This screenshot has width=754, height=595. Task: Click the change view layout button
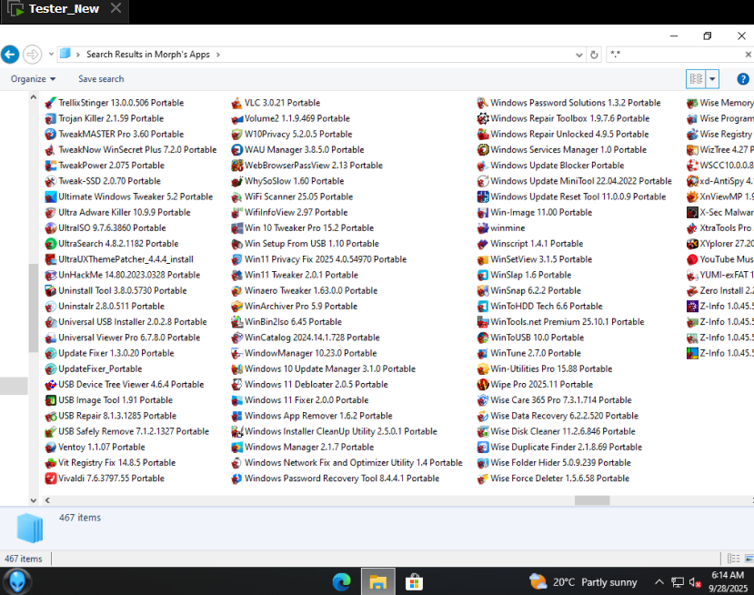pyautogui.click(x=696, y=79)
